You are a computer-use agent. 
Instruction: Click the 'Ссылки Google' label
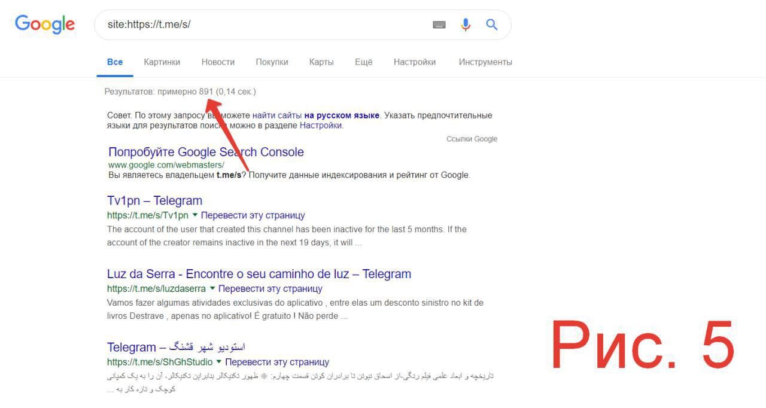point(472,139)
